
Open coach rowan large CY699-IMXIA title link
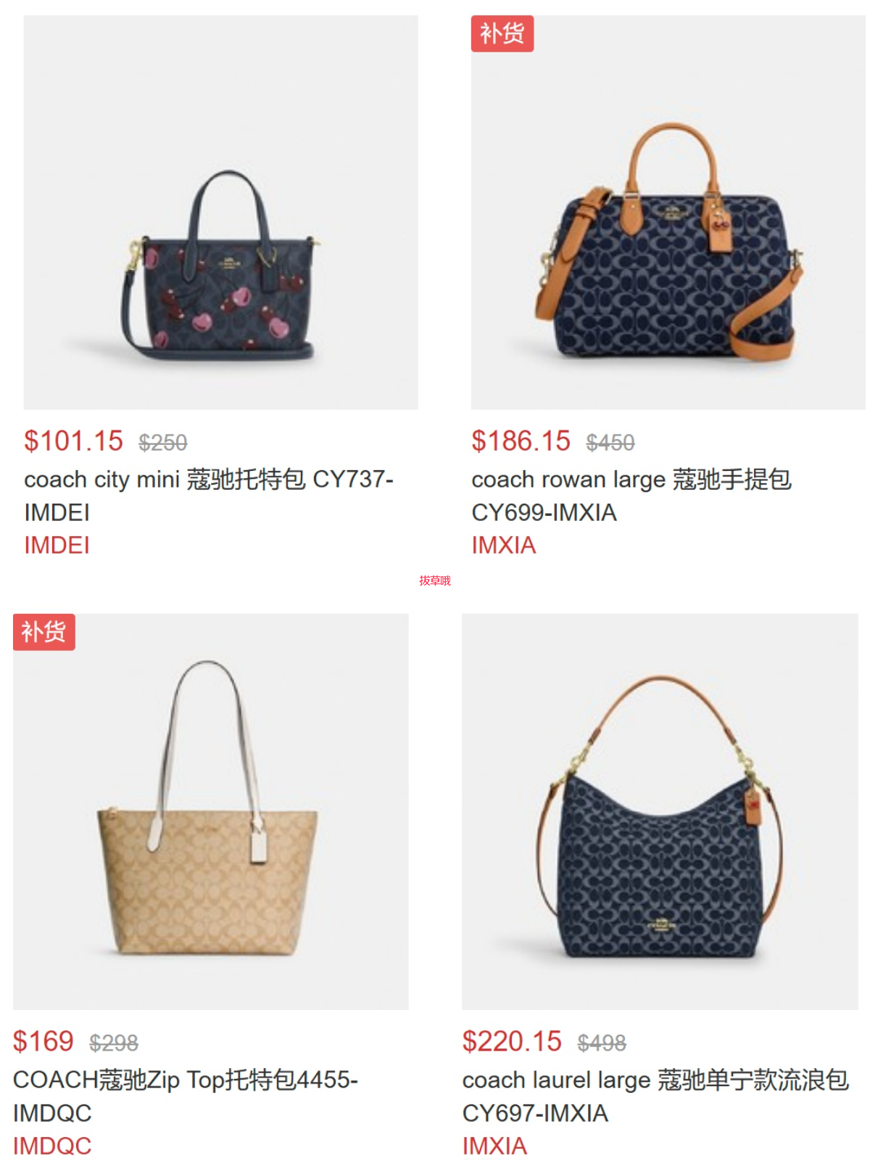(x=631, y=496)
